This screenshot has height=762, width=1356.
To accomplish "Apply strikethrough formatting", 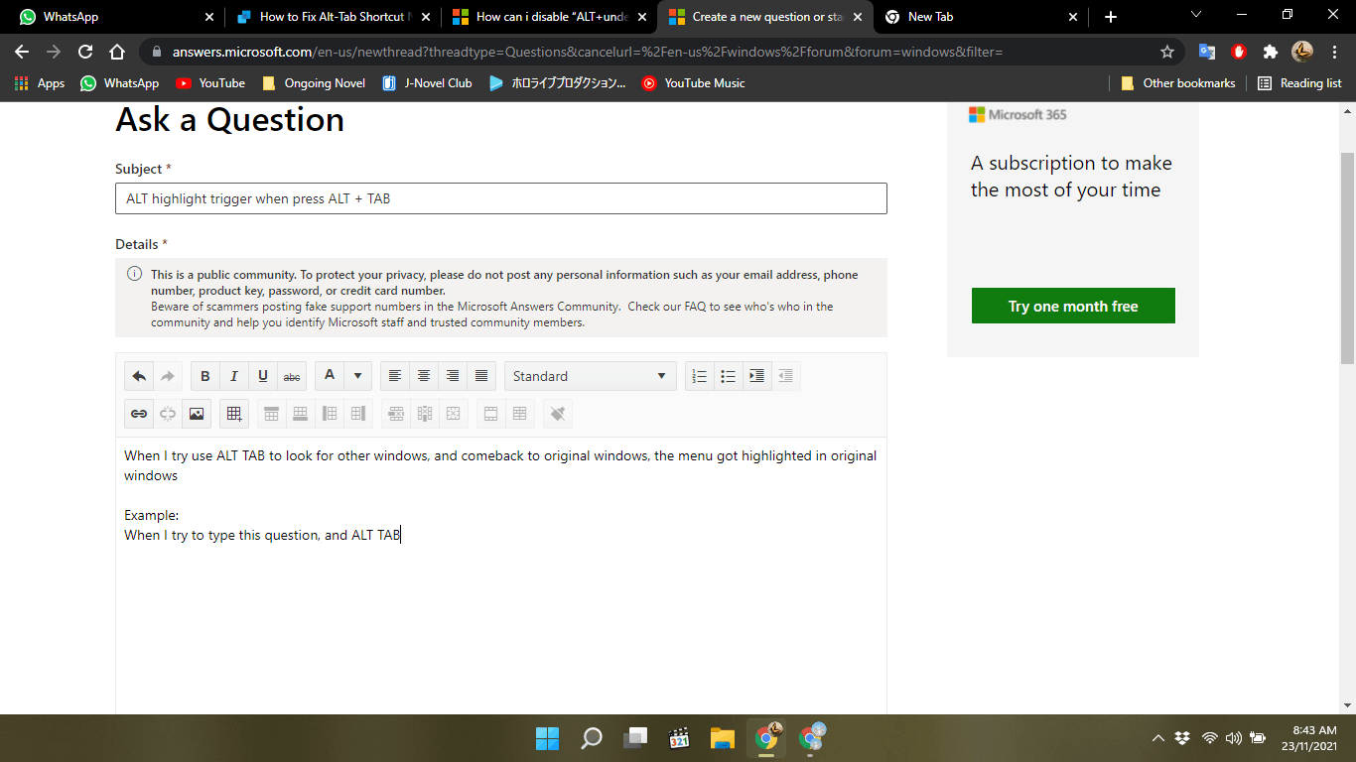I will [x=292, y=376].
